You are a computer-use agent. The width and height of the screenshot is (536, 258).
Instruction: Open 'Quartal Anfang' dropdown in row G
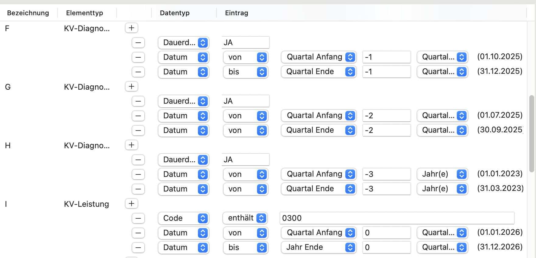319,116
